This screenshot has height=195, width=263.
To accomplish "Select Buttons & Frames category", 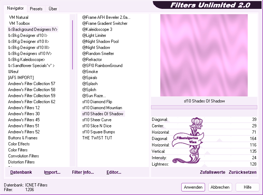I will [x=23, y=138].
